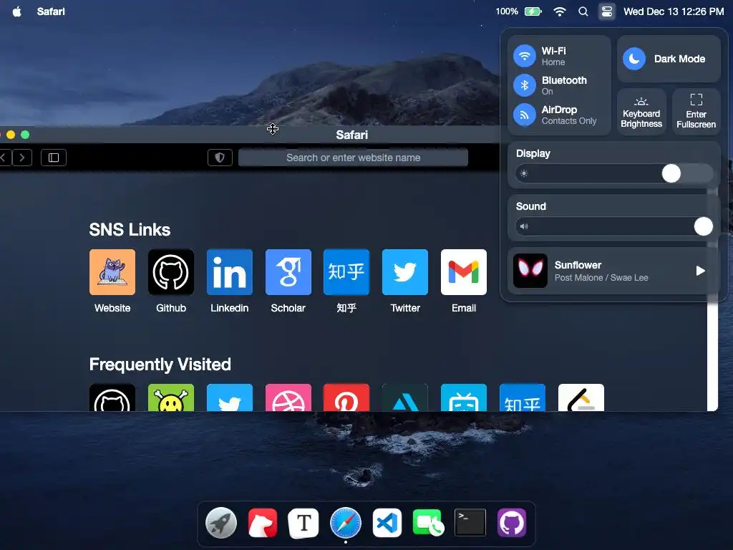Open the red Bear app in dock

(x=263, y=523)
